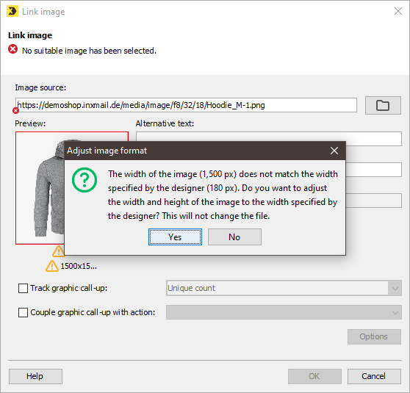This screenshot has height=393, width=410.
Task: Expand the couple action dropdown
Action: (x=284, y=312)
